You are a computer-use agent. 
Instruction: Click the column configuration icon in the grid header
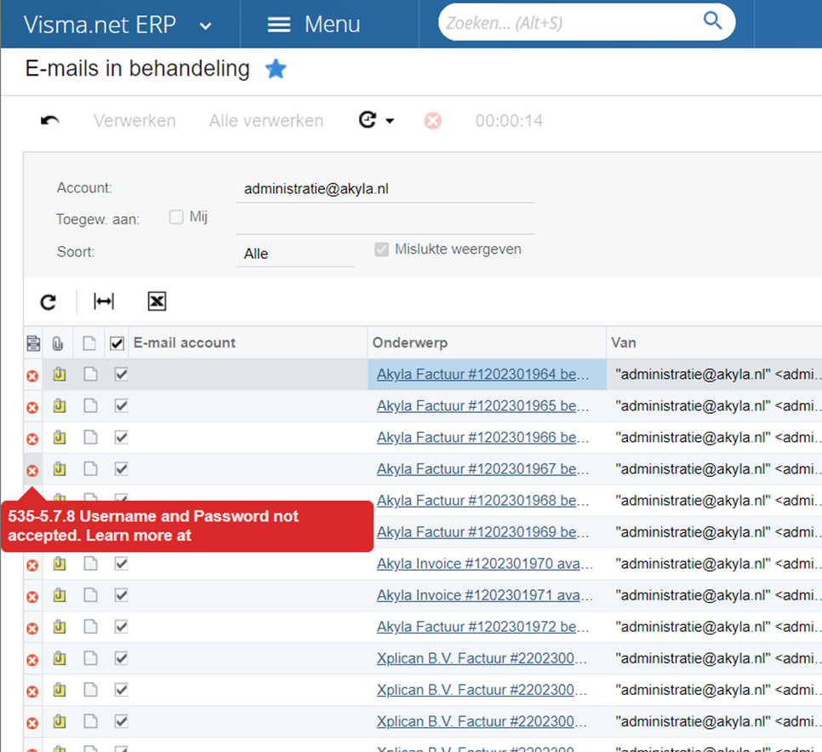pyautogui.click(x=33, y=343)
